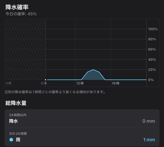Click the 100% label on the chart axis
This screenshot has height=147, width=164.
click(x=153, y=29)
